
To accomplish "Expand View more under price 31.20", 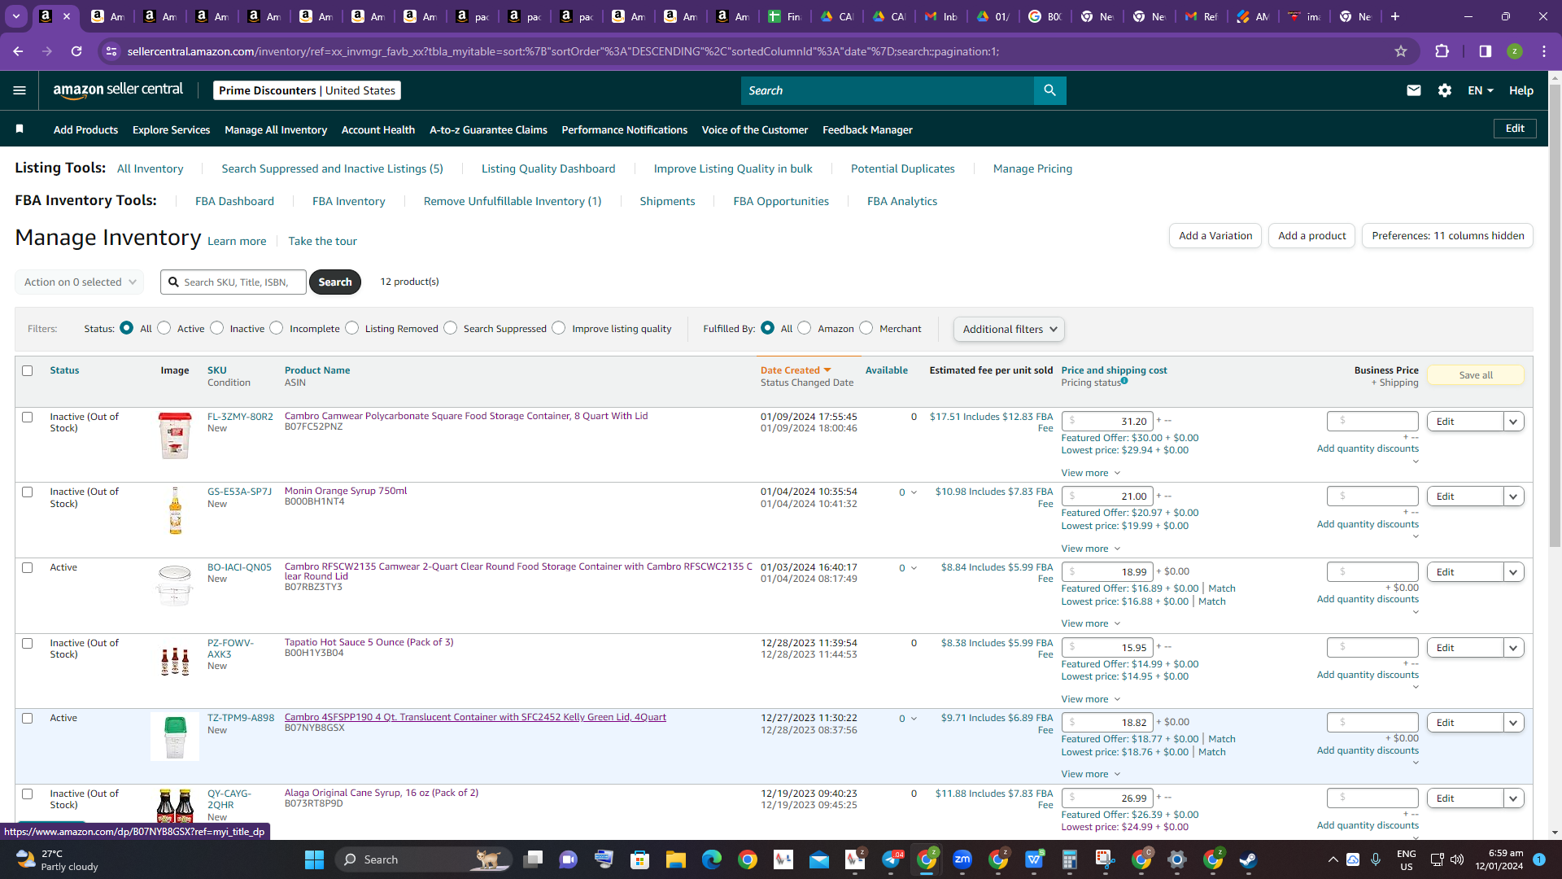I will click(x=1090, y=473).
